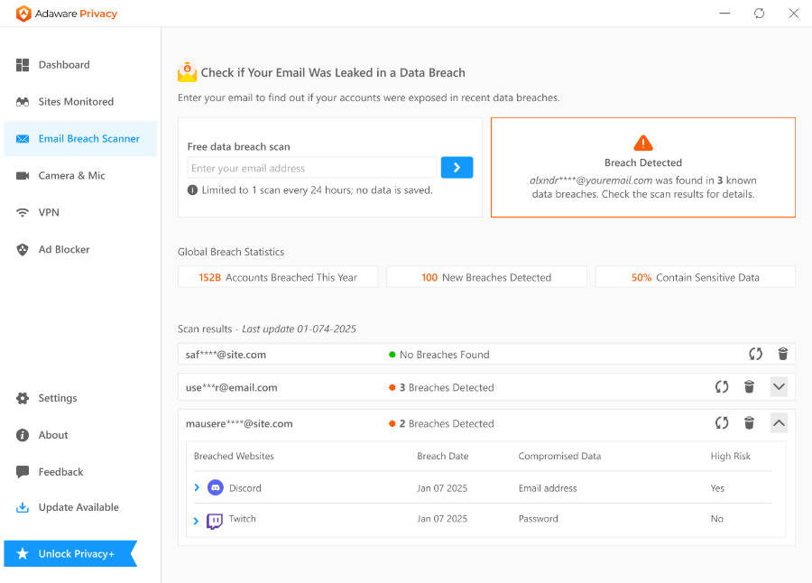Viewport: 812px width, 583px height.
Task: Expand the Discord breach entry
Action: [x=195, y=487]
